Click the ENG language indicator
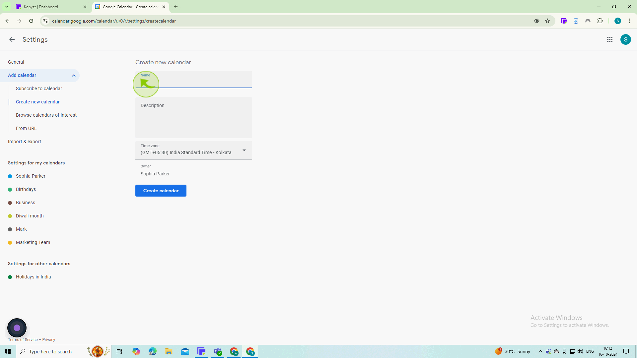The height and width of the screenshot is (358, 637). [x=590, y=351]
